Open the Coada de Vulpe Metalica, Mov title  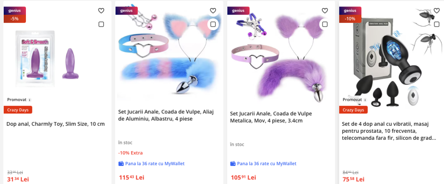(x=271, y=117)
